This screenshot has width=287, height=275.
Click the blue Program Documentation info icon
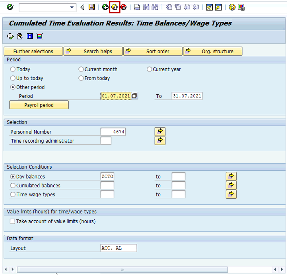pyautogui.click(x=30, y=36)
